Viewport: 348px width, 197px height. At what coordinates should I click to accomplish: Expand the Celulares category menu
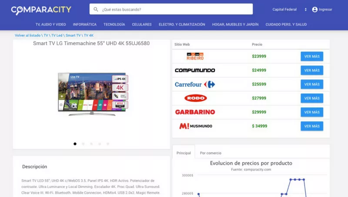click(142, 25)
